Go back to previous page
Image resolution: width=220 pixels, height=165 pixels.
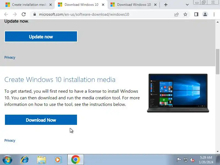point(6,14)
